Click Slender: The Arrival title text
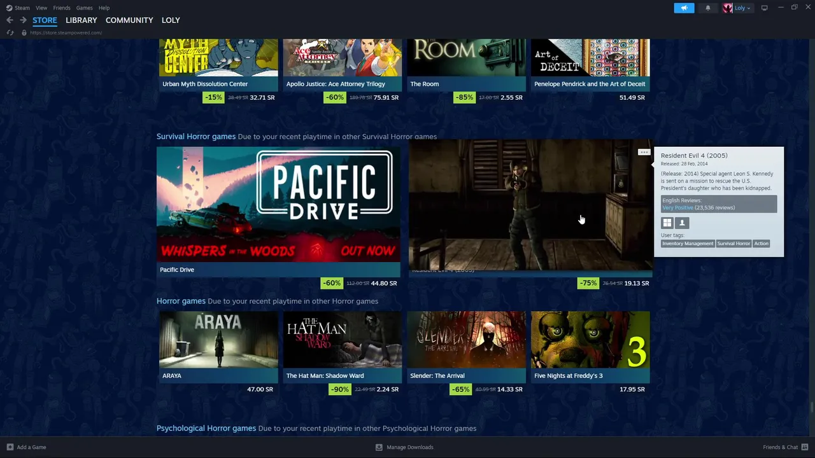 [x=437, y=376]
